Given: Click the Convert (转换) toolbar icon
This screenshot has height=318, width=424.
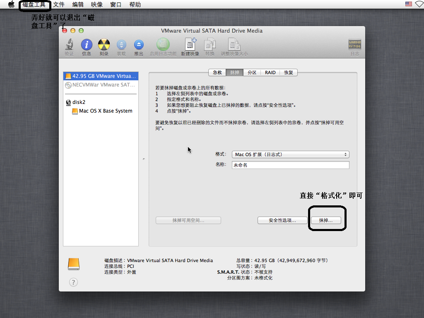Looking at the screenshot, I should pos(210,44).
